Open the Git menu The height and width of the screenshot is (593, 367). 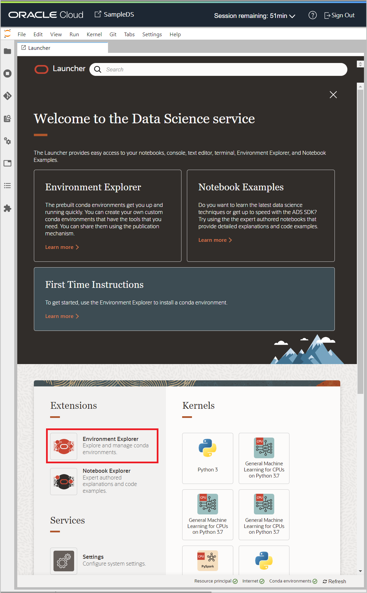click(x=113, y=34)
